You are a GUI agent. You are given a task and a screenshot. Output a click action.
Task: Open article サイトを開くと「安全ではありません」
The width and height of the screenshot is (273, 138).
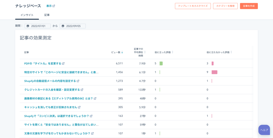click(x=61, y=125)
